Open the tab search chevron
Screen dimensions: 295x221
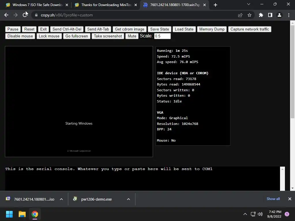tap(249, 4)
